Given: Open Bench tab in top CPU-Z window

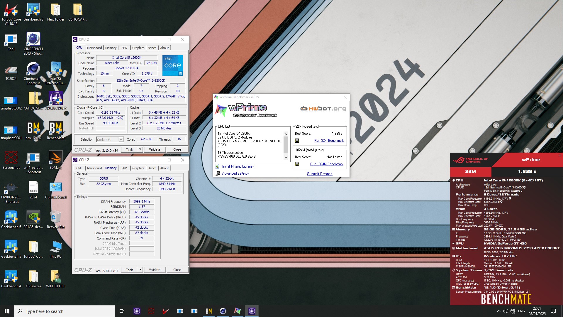Looking at the screenshot, I should 152,48.
